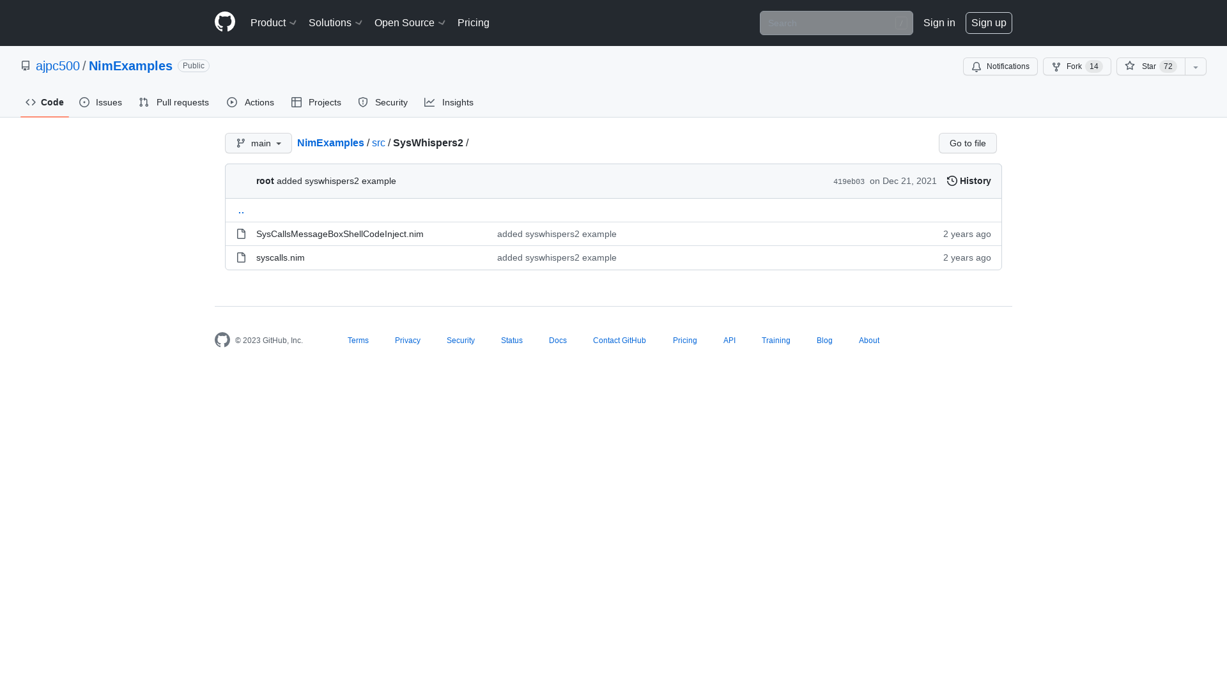
Task: Open SysCallsMessageBoxShellCodeInject.nim file
Action: coord(340,234)
